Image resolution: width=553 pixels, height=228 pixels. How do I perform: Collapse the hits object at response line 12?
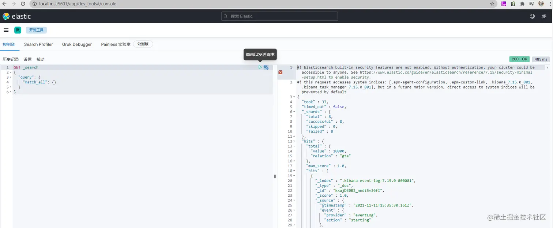[x=294, y=141]
